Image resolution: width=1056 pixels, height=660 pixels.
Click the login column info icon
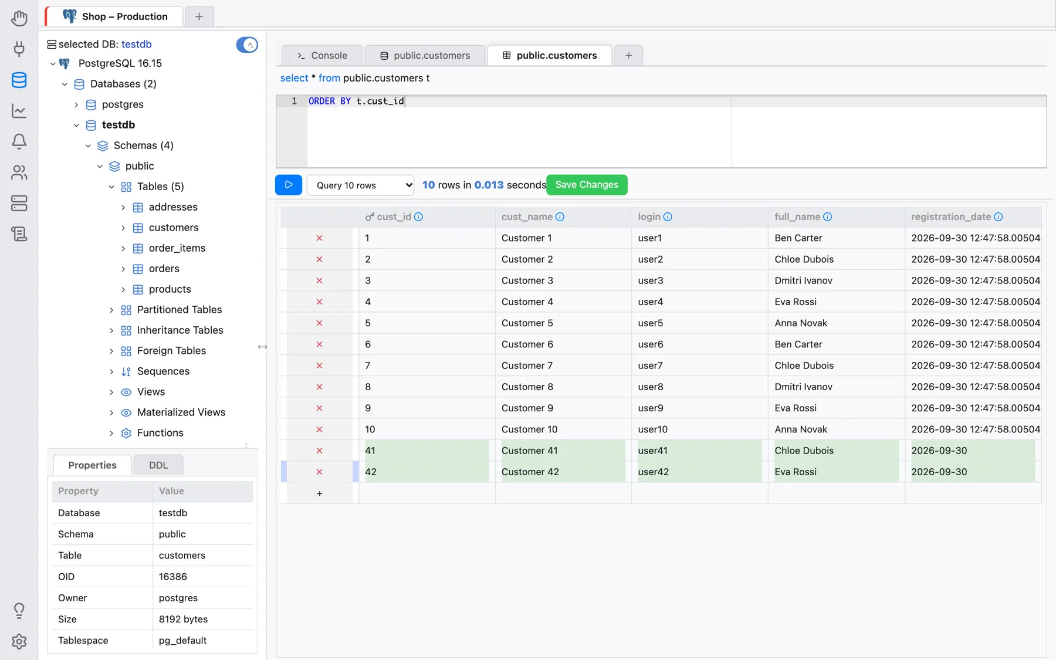(668, 217)
